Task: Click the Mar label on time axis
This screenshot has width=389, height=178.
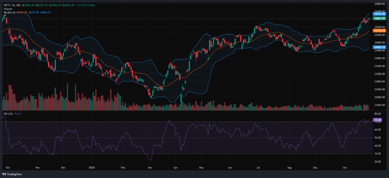Action: (150, 167)
